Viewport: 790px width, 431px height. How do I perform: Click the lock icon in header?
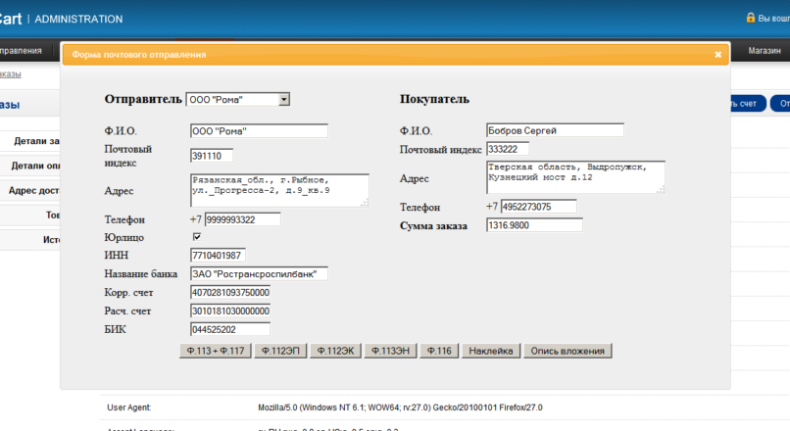751,18
